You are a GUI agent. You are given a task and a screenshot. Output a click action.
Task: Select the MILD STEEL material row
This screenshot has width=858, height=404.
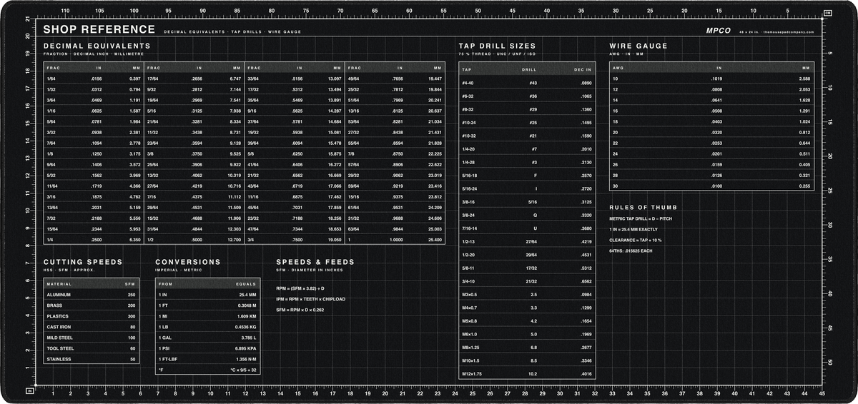(x=91, y=338)
